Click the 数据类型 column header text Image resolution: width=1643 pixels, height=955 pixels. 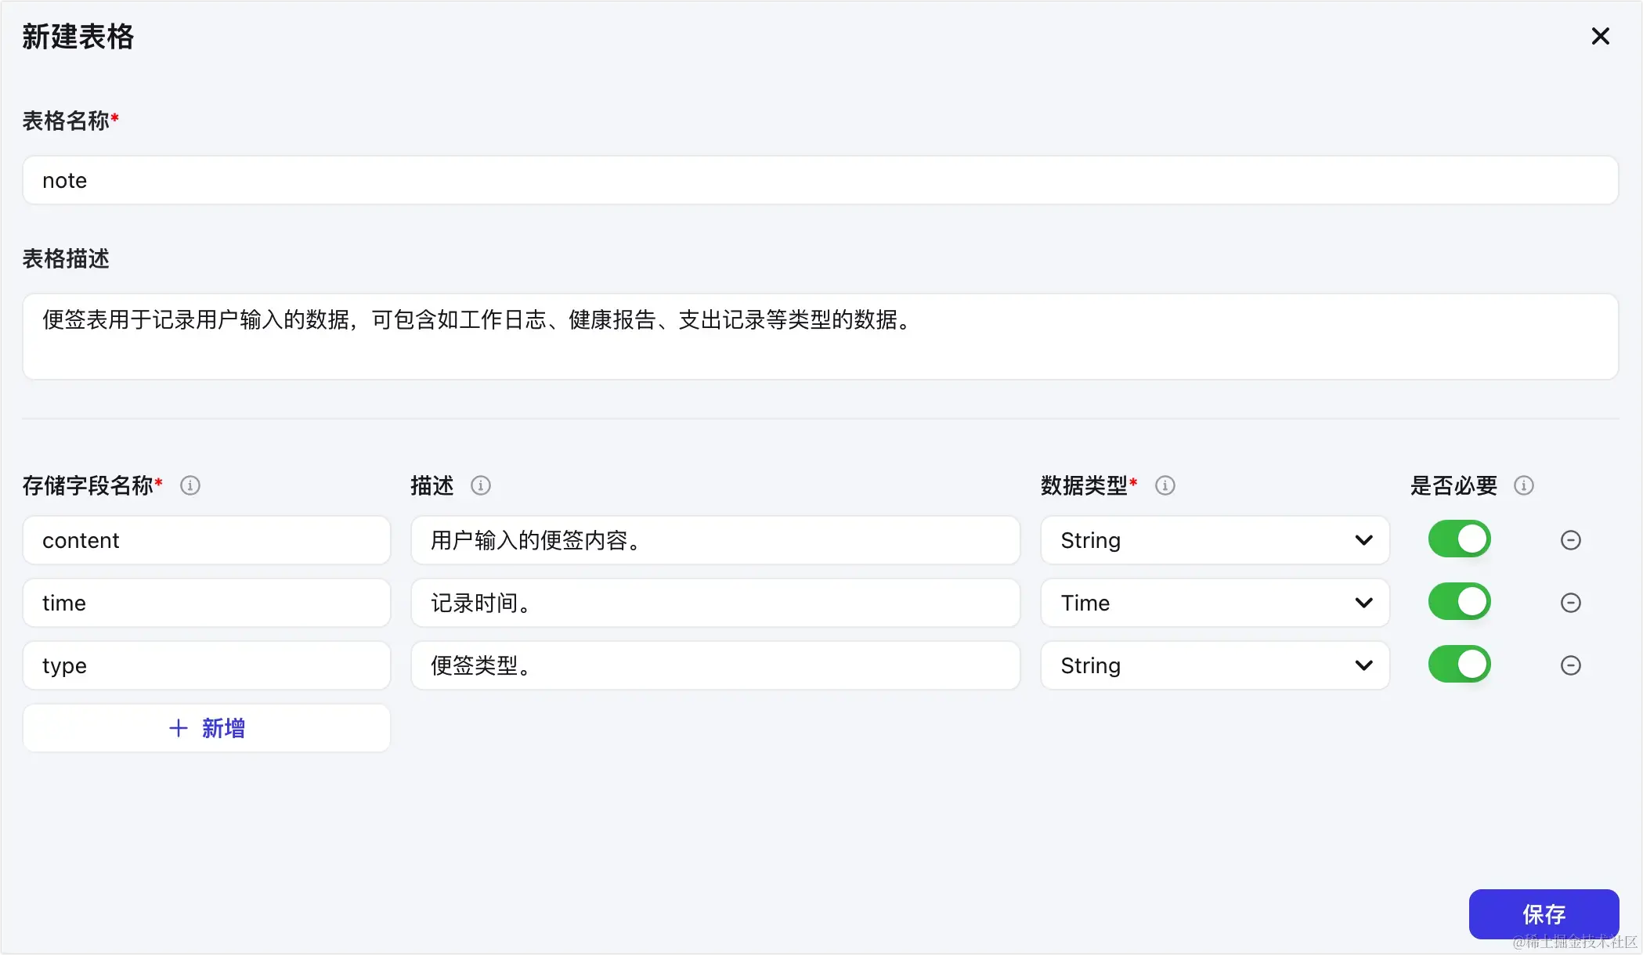(1084, 485)
